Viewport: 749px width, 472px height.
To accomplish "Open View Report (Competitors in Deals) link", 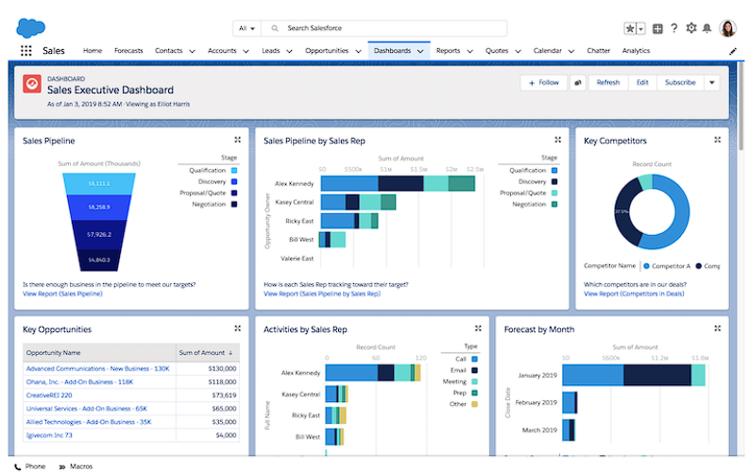I will pyautogui.click(x=634, y=294).
